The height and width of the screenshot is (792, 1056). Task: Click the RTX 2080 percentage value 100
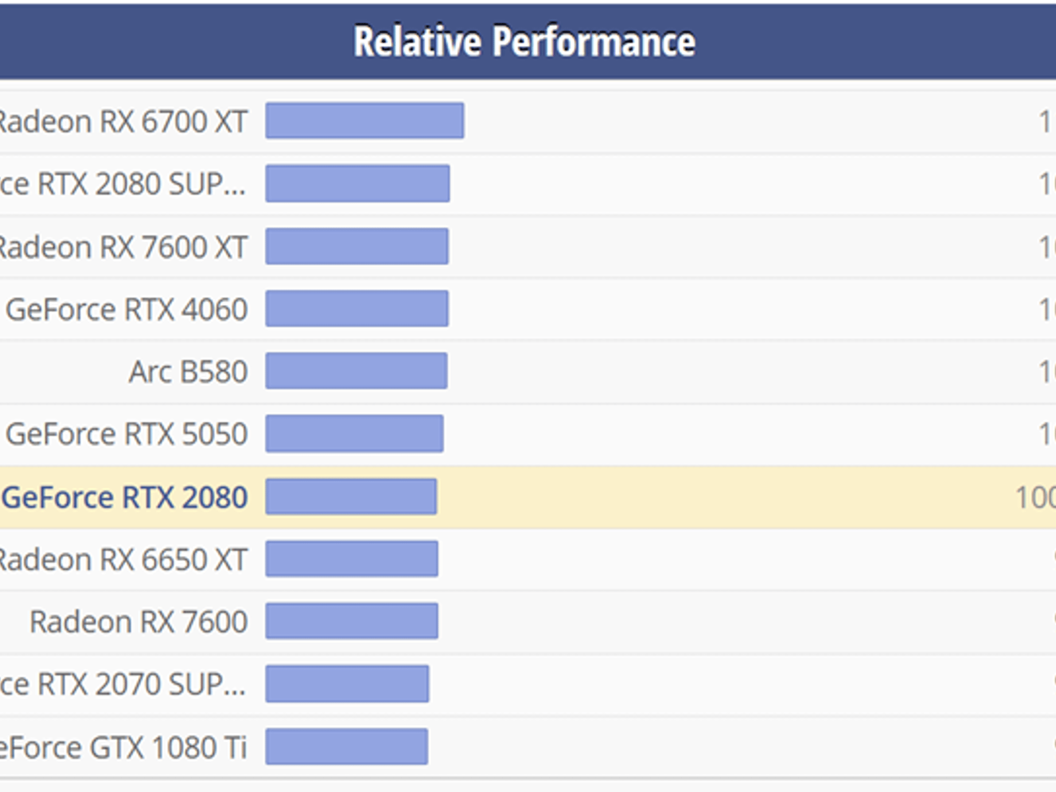(1035, 498)
